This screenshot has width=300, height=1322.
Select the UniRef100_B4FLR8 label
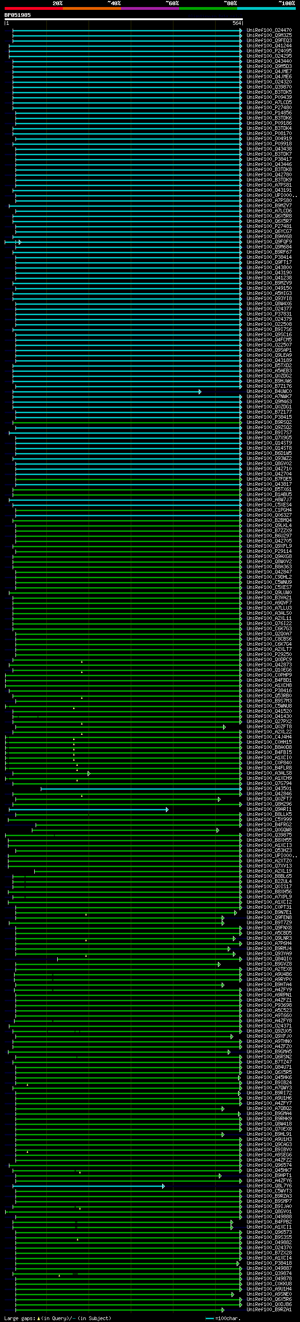[x=269, y=768]
